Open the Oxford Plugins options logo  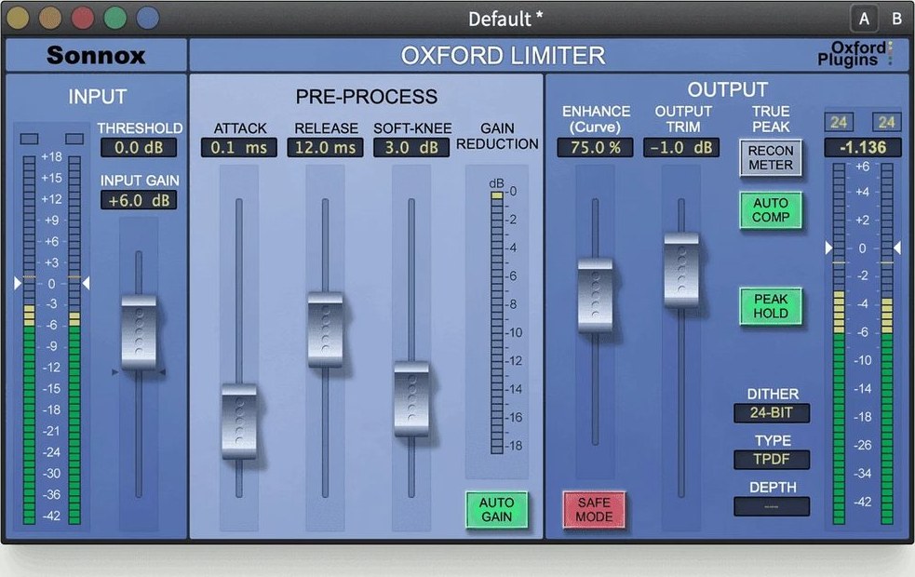pos(854,54)
